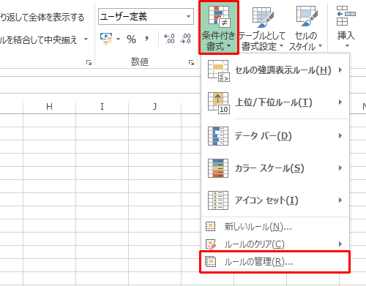Select column H header
This screenshot has height=286, width=366.
[x=49, y=107]
